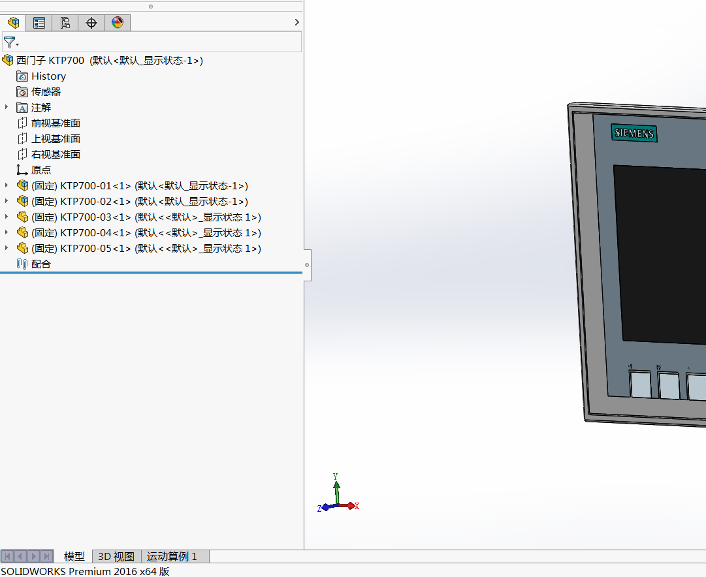The width and height of the screenshot is (706, 577).
Task: Click the root assembly icon
Action: coord(8,60)
